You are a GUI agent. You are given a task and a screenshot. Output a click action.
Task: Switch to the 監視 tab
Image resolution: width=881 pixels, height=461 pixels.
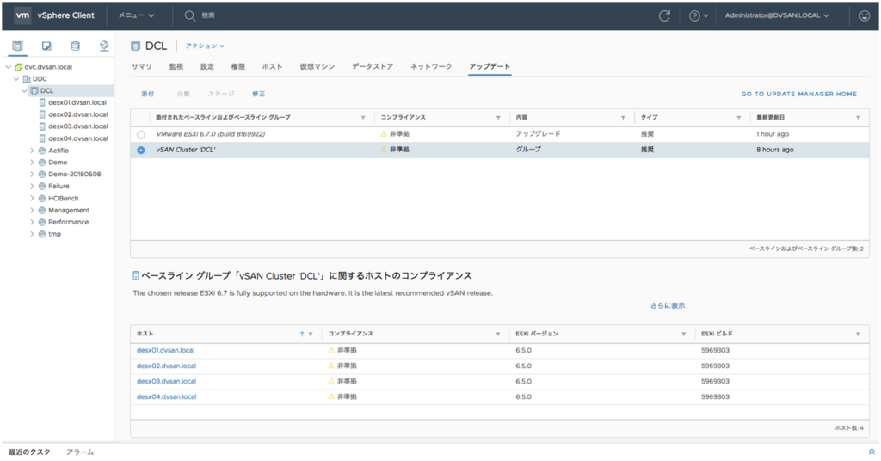point(176,66)
